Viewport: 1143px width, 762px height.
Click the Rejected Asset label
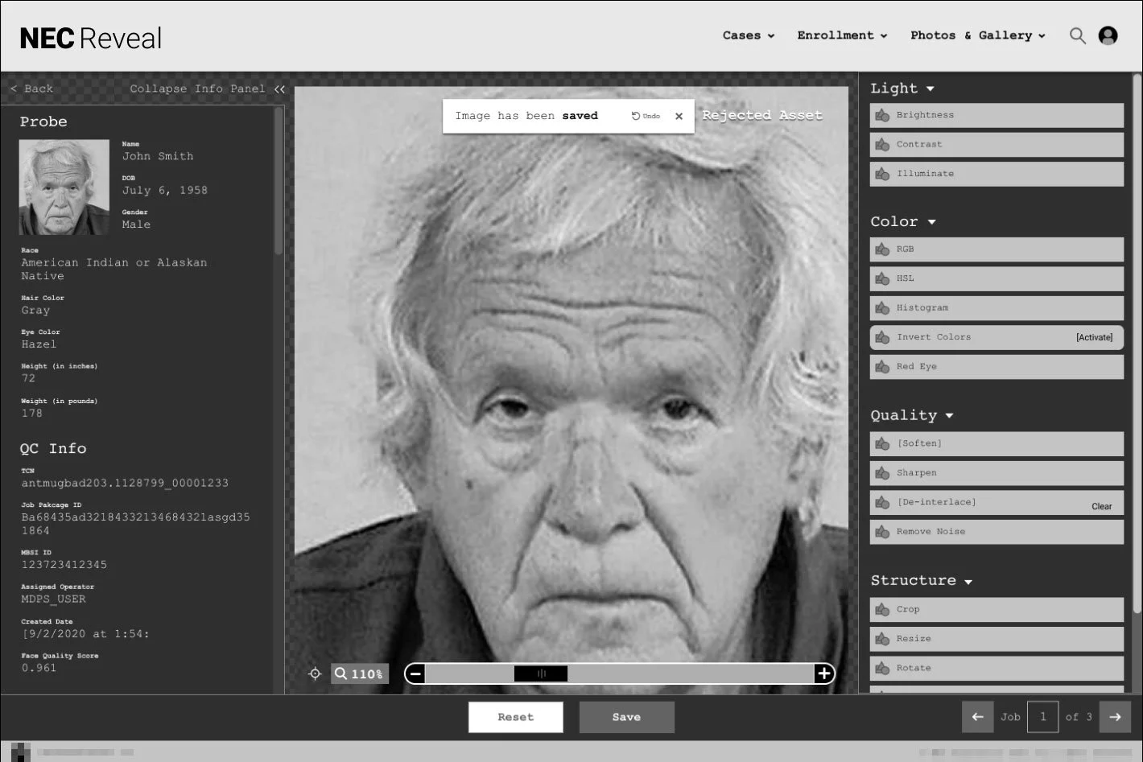(762, 115)
